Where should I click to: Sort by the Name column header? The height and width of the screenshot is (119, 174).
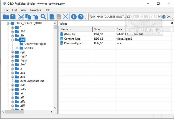coord(76,29)
